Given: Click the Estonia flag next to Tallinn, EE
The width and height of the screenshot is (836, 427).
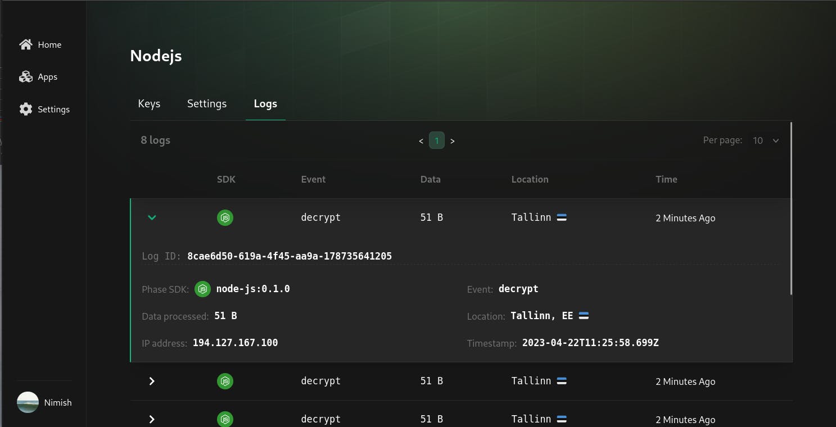Looking at the screenshot, I should [584, 316].
